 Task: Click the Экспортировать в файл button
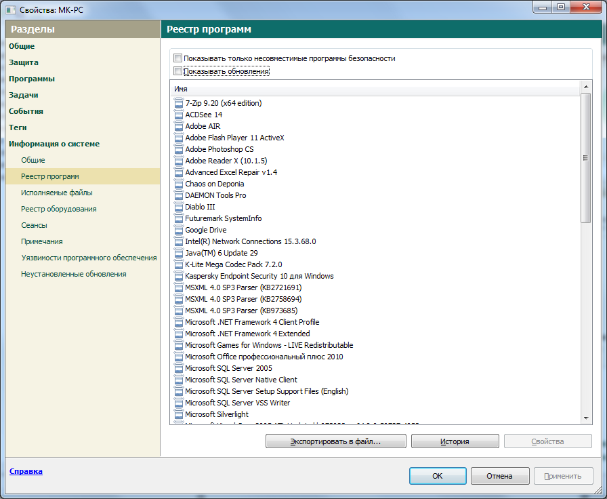click(335, 441)
